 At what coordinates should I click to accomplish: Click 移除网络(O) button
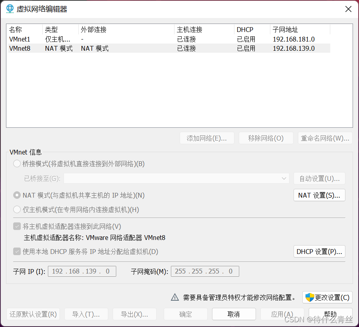(266, 138)
